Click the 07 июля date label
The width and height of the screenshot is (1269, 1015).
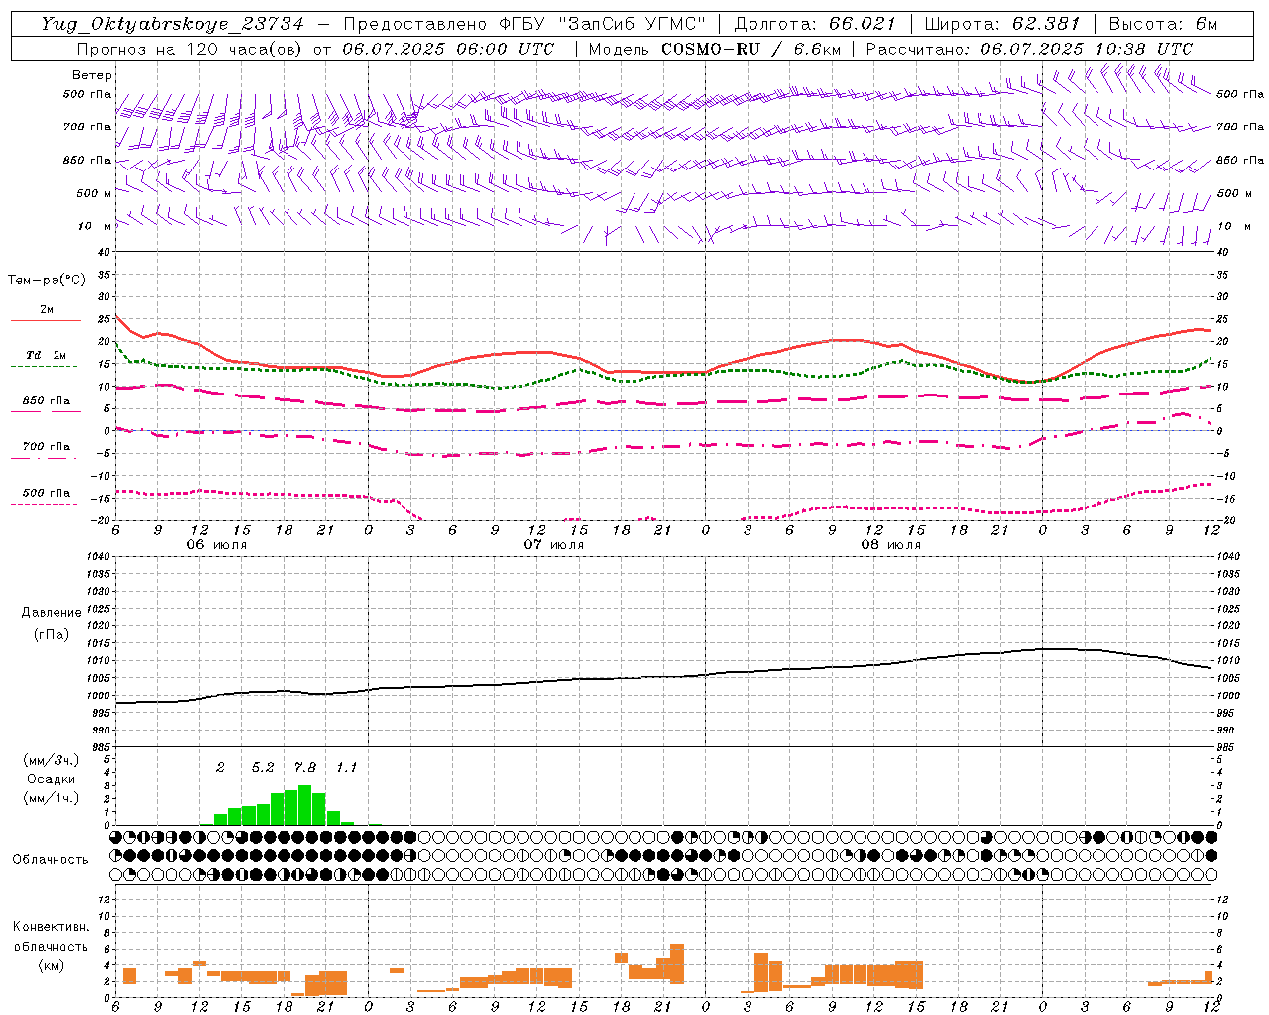point(554,544)
